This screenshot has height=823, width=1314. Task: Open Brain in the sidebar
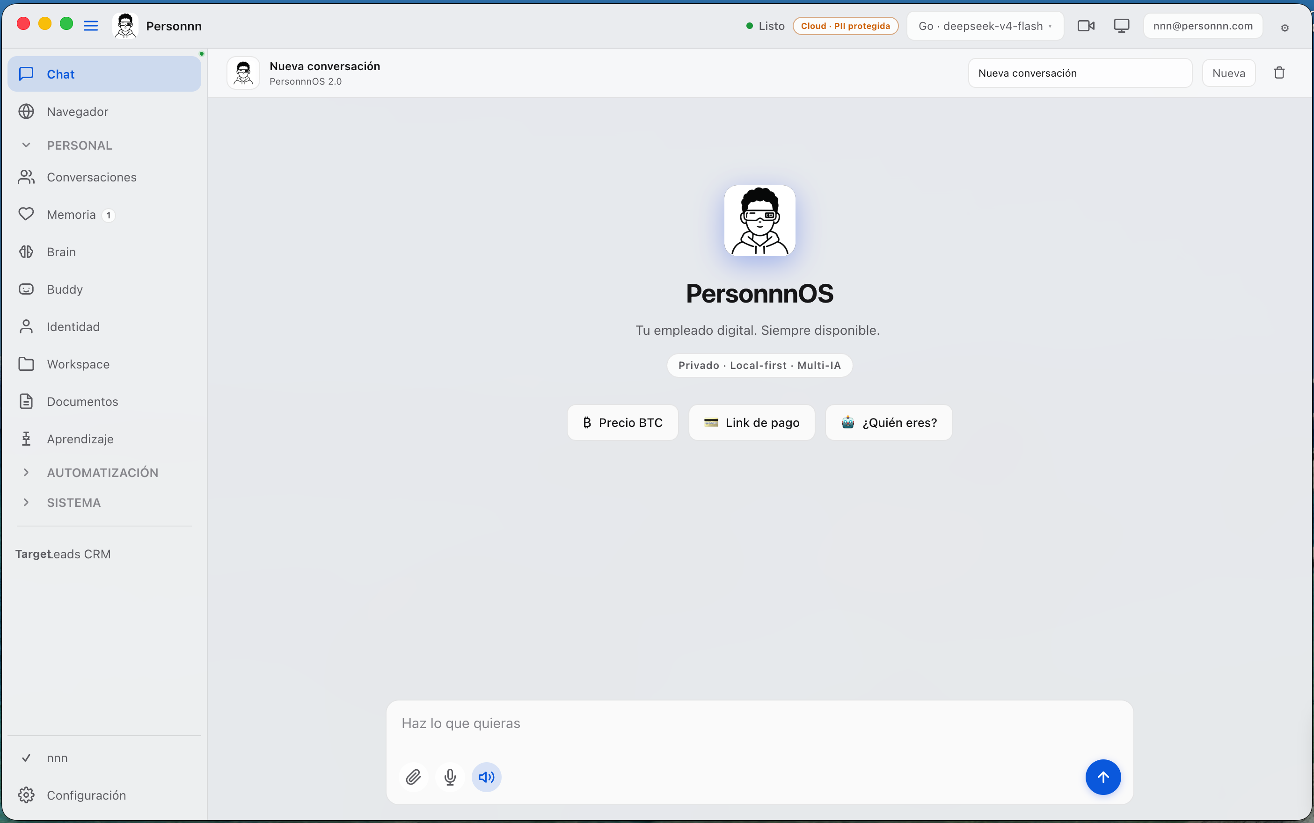[x=104, y=252]
